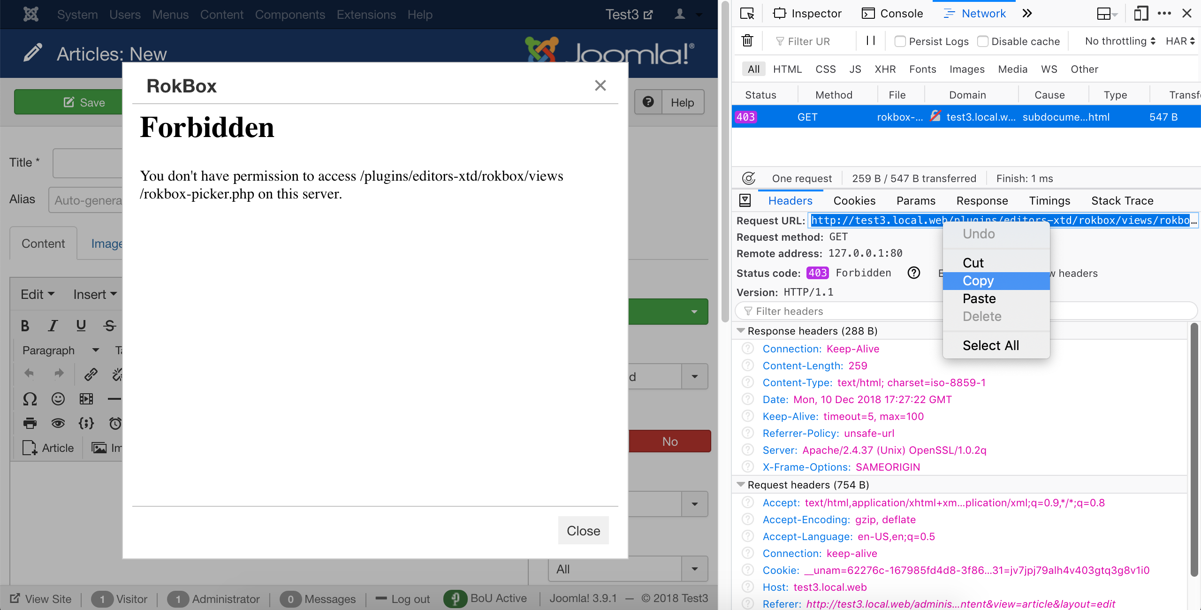This screenshot has width=1201, height=610.
Task: Click the Close button in RokBox modal
Action: pos(583,531)
